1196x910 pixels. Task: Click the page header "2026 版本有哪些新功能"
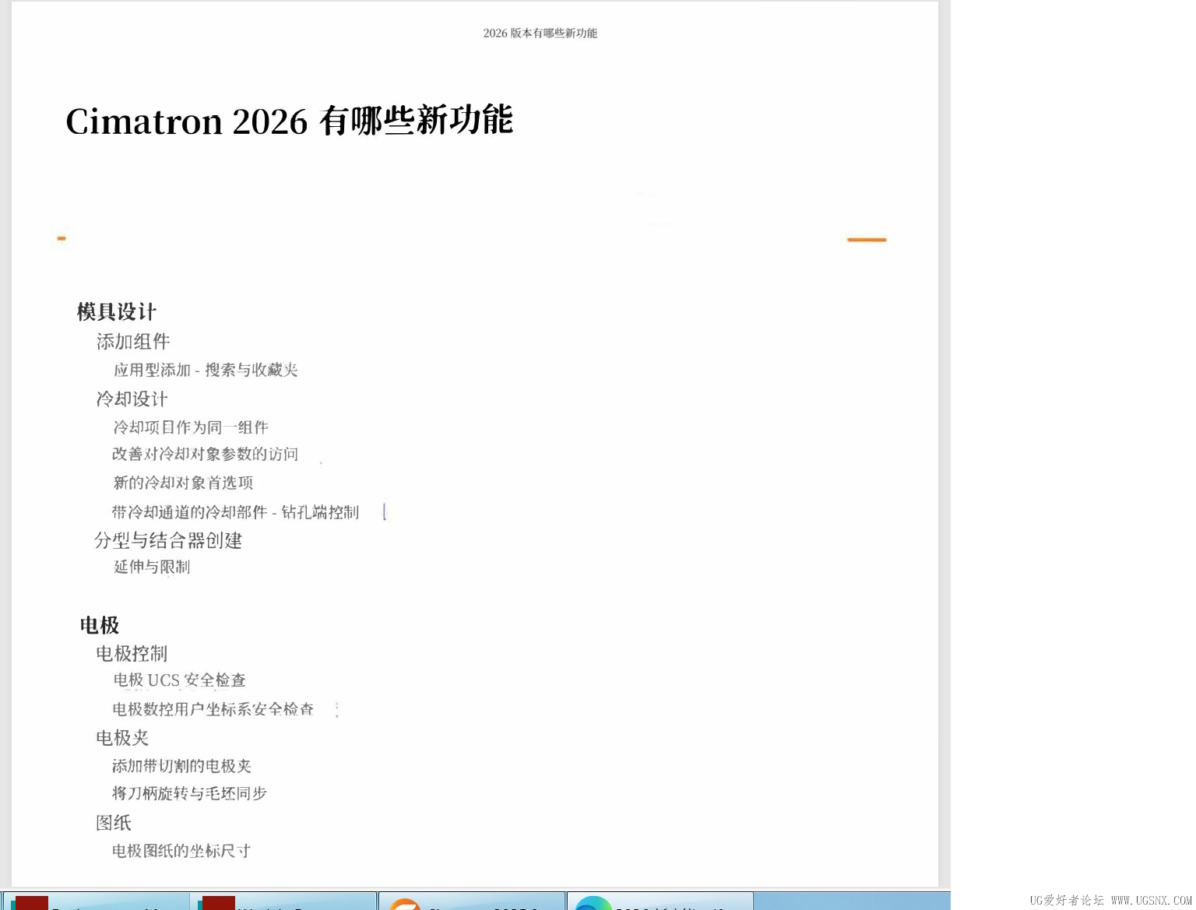(540, 33)
